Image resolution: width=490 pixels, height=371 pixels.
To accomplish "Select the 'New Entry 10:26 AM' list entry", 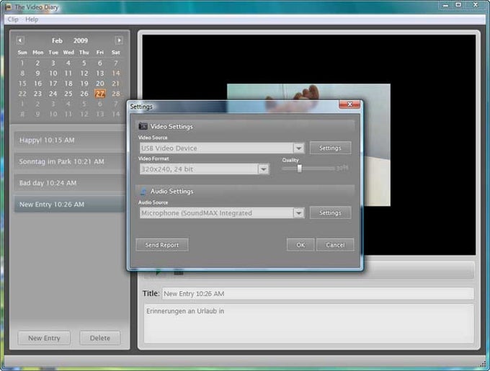I will tap(69, 205).
